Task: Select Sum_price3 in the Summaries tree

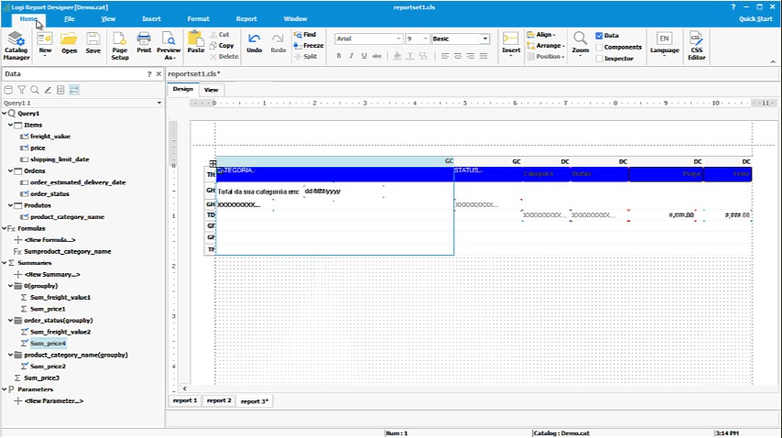Action: click(x=42, y=378)
